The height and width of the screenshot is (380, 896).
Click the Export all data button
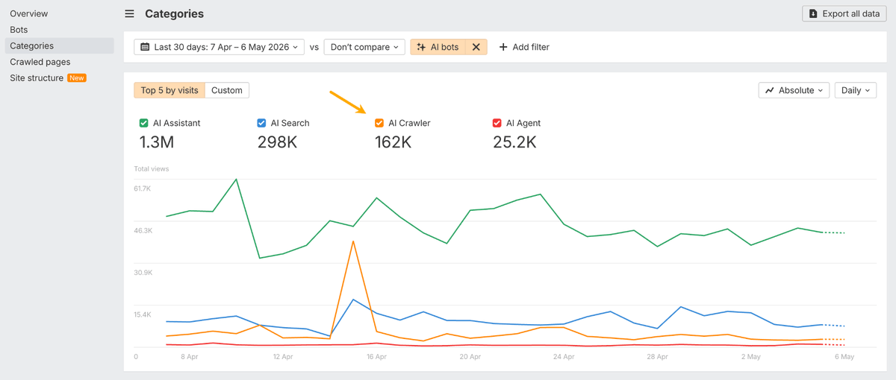[844, 13]
